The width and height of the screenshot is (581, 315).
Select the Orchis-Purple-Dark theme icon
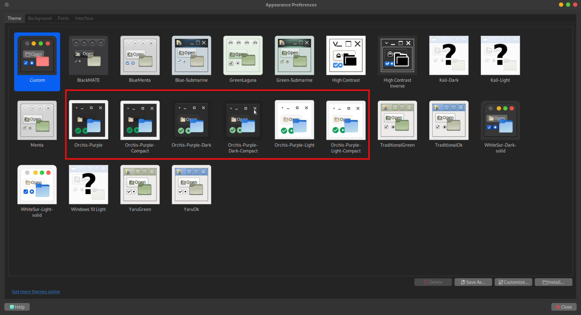pyautogui.click(x=191, y=120)
